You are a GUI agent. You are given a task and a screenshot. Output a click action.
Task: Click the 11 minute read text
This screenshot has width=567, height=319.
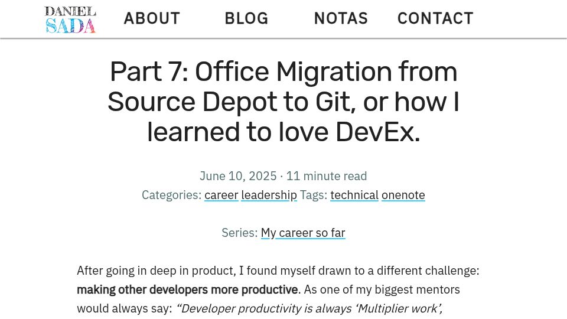tap(327, 176)
